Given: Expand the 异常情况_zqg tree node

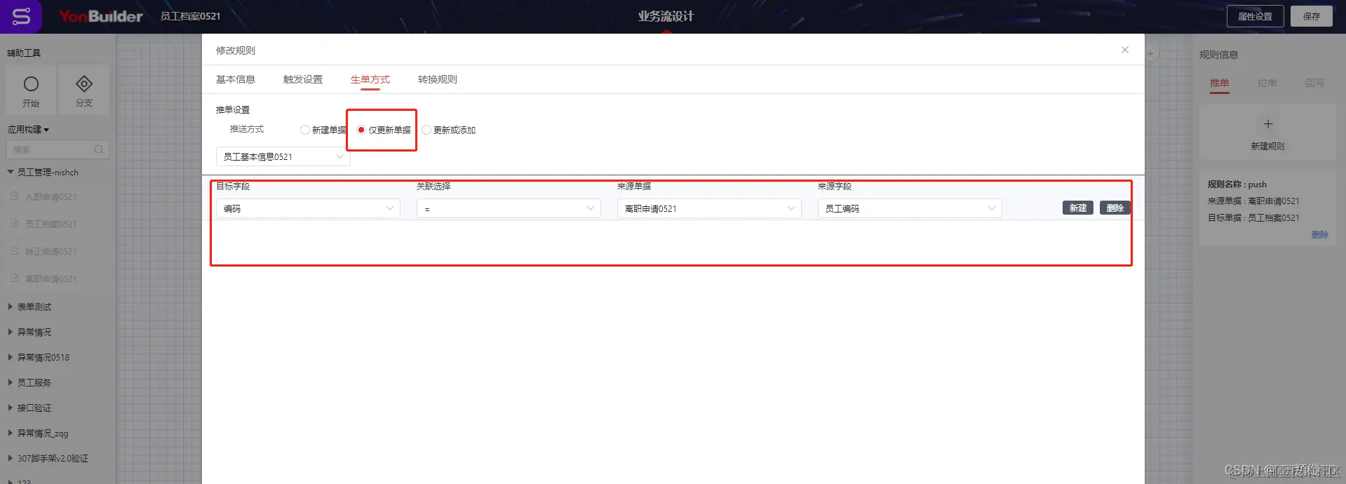Looking at the screenshot, I should pyautogui.click(x=11, y=433).
